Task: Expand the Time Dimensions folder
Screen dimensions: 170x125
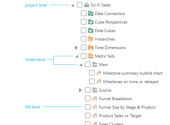Action: click(76, 48)
